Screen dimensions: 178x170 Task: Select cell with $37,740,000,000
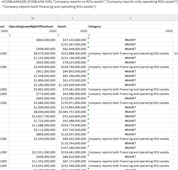[x=72, y=130]
